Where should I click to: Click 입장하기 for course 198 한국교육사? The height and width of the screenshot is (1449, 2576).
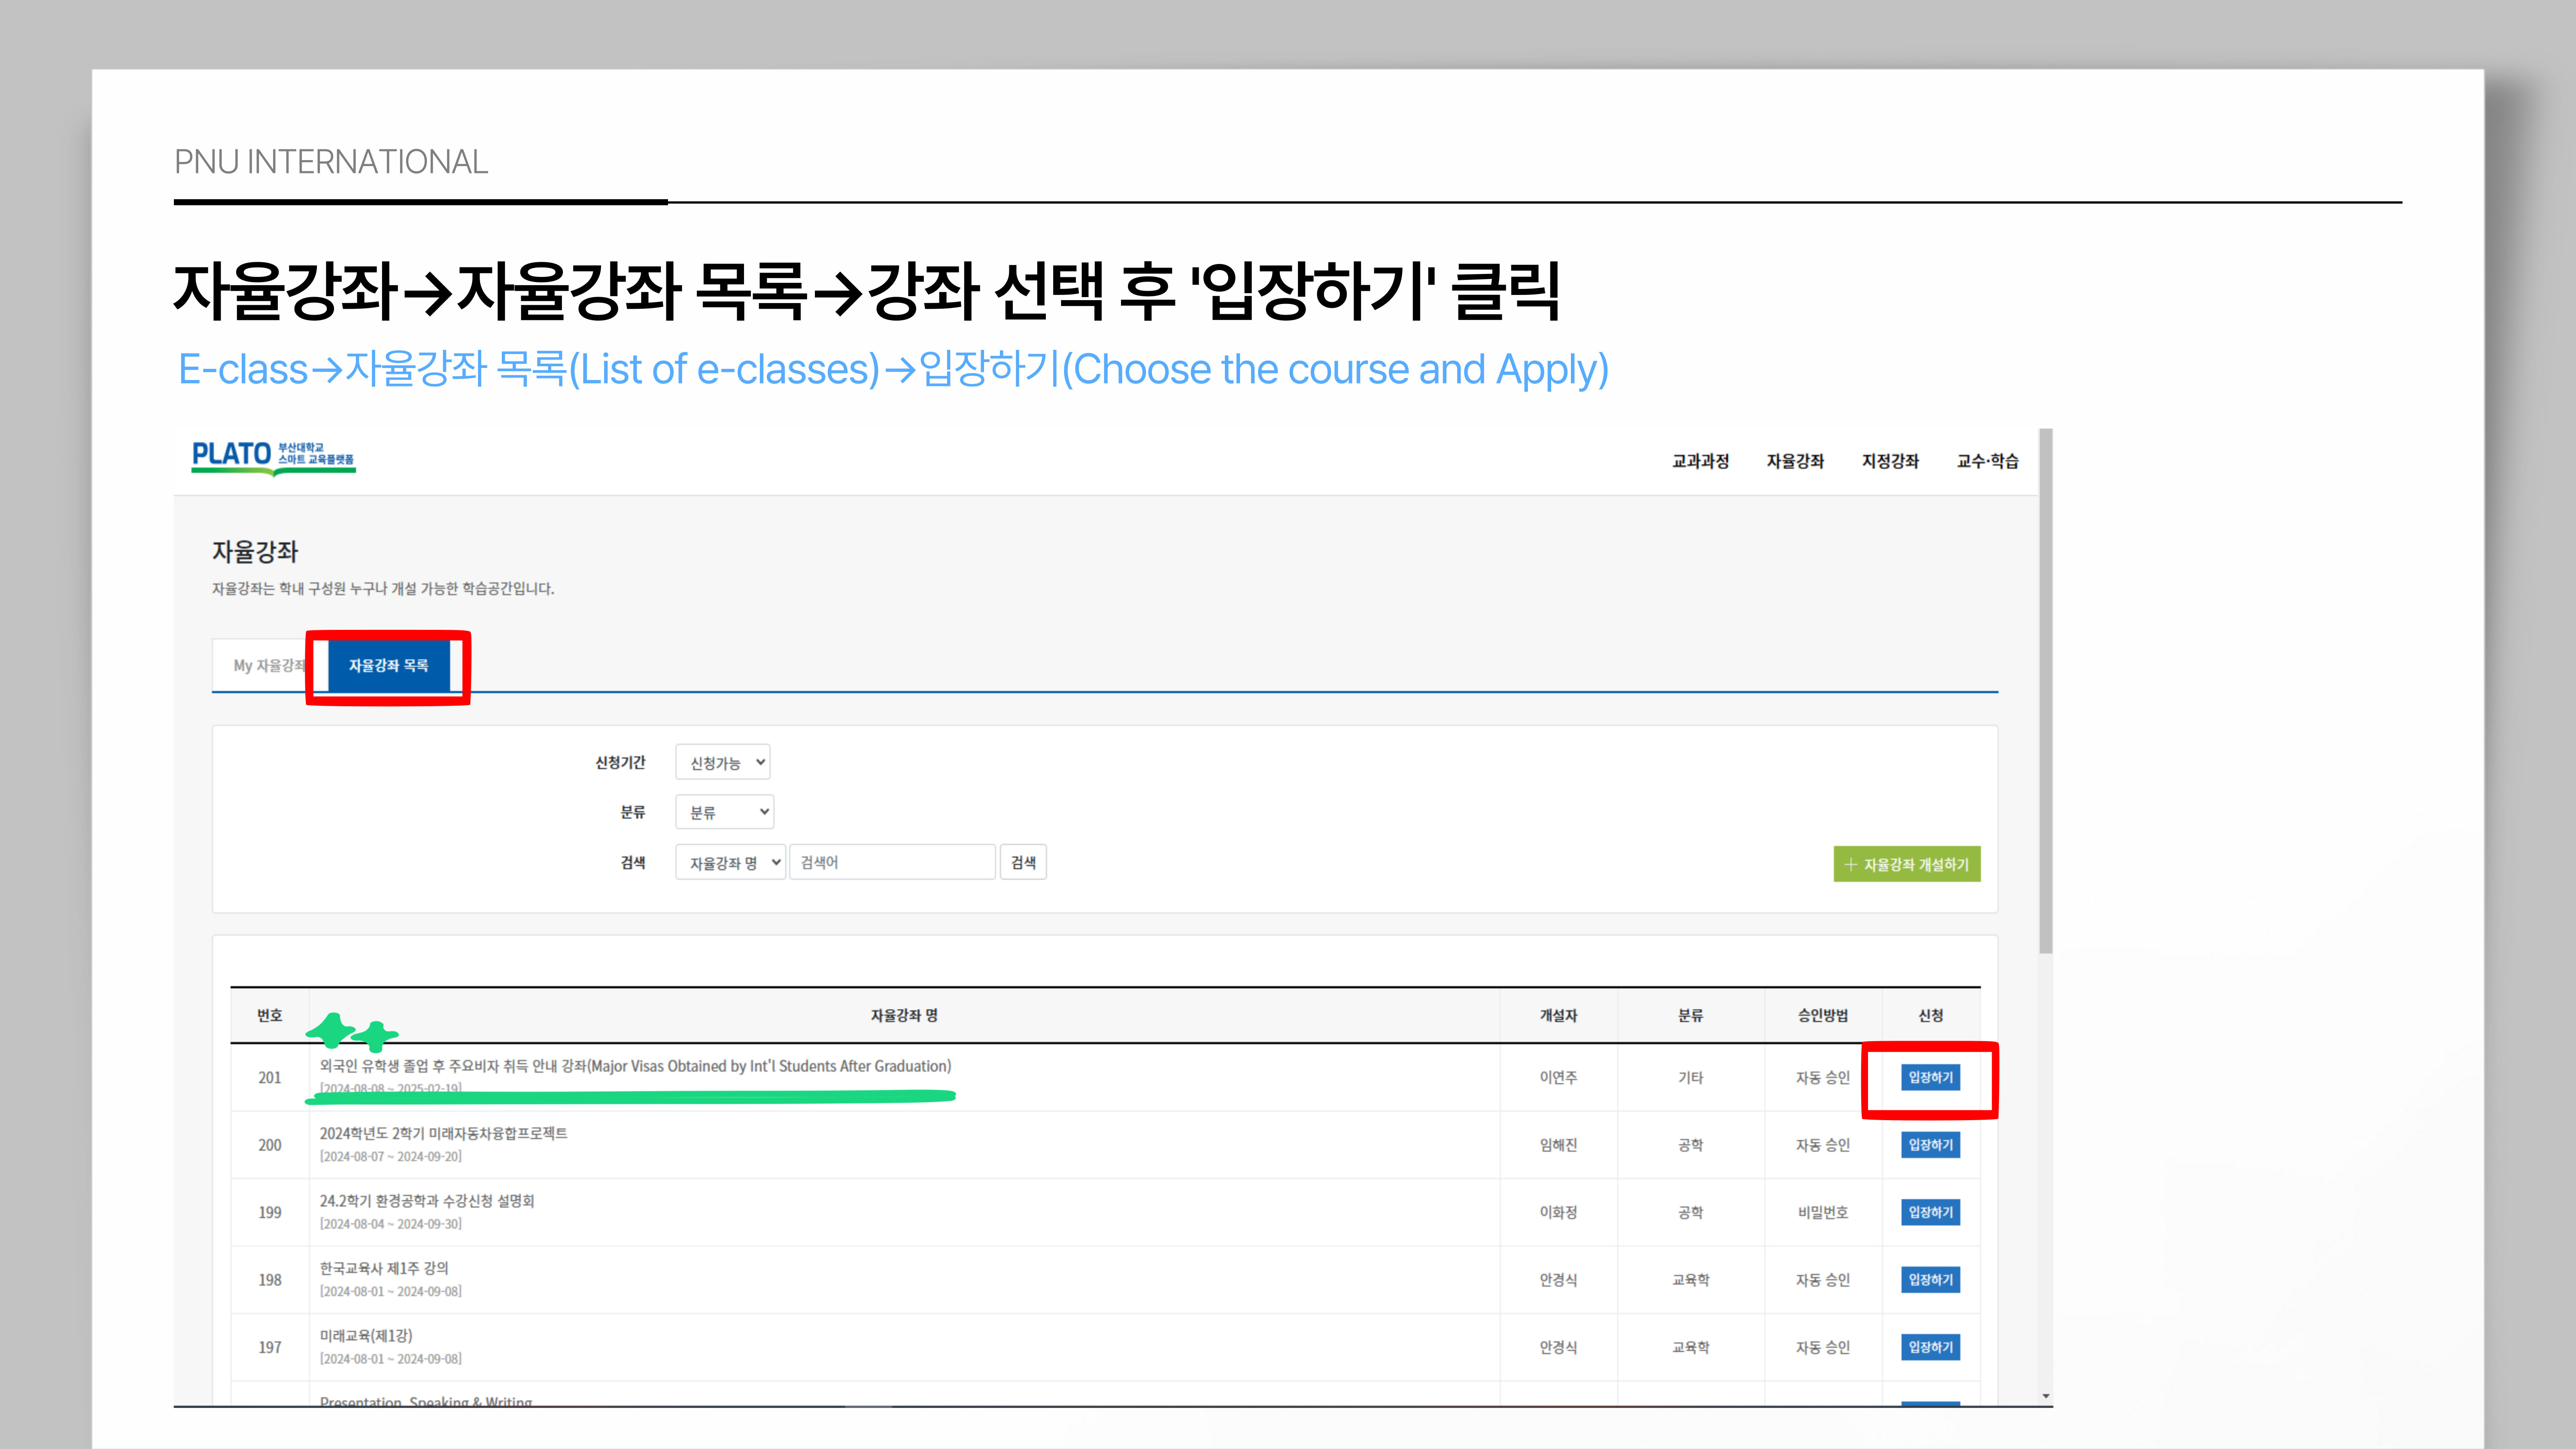[1930, 1280]
